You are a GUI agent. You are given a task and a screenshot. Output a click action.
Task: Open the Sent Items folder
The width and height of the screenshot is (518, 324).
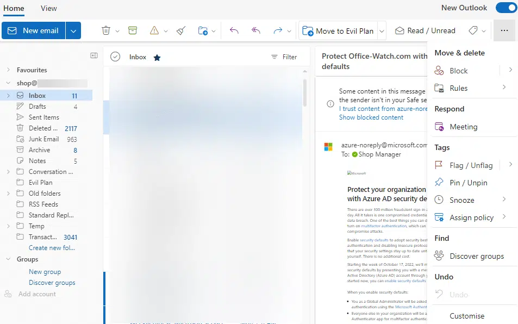46,117
